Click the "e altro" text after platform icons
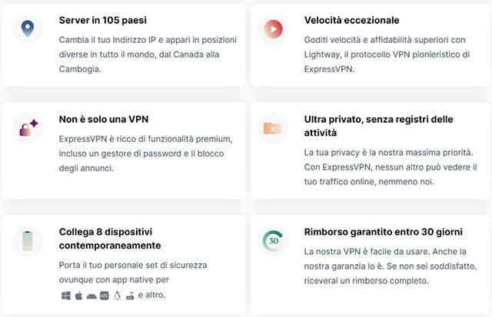The width and height of the screenshot is (492, 317). [152, 296]
